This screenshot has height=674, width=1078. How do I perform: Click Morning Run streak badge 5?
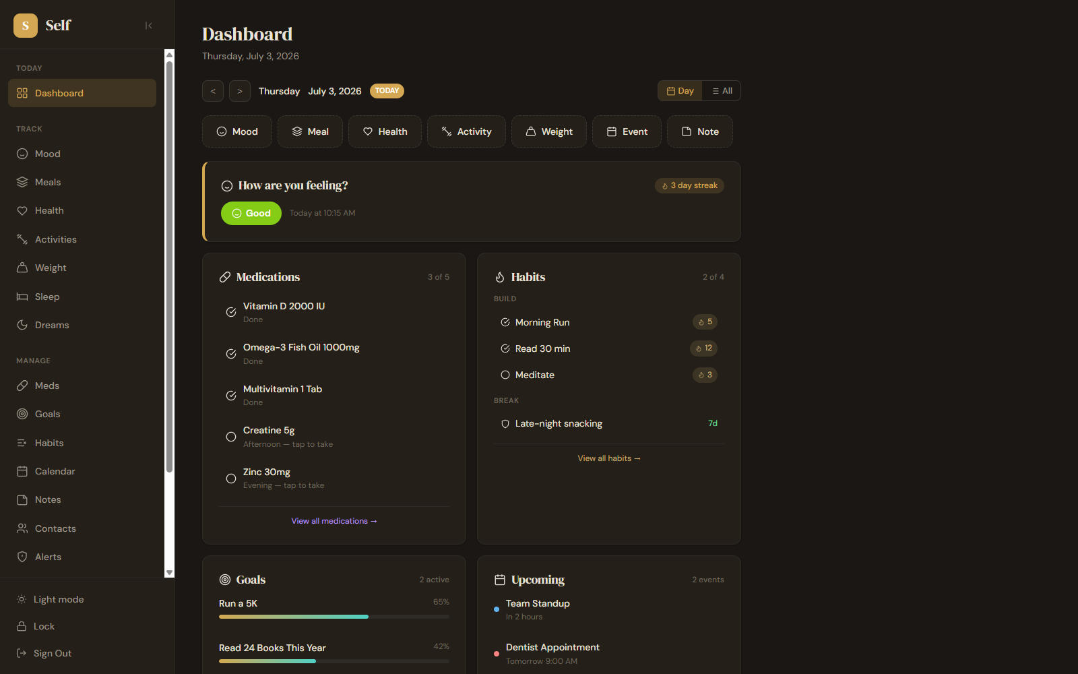[x=705, y=321]
